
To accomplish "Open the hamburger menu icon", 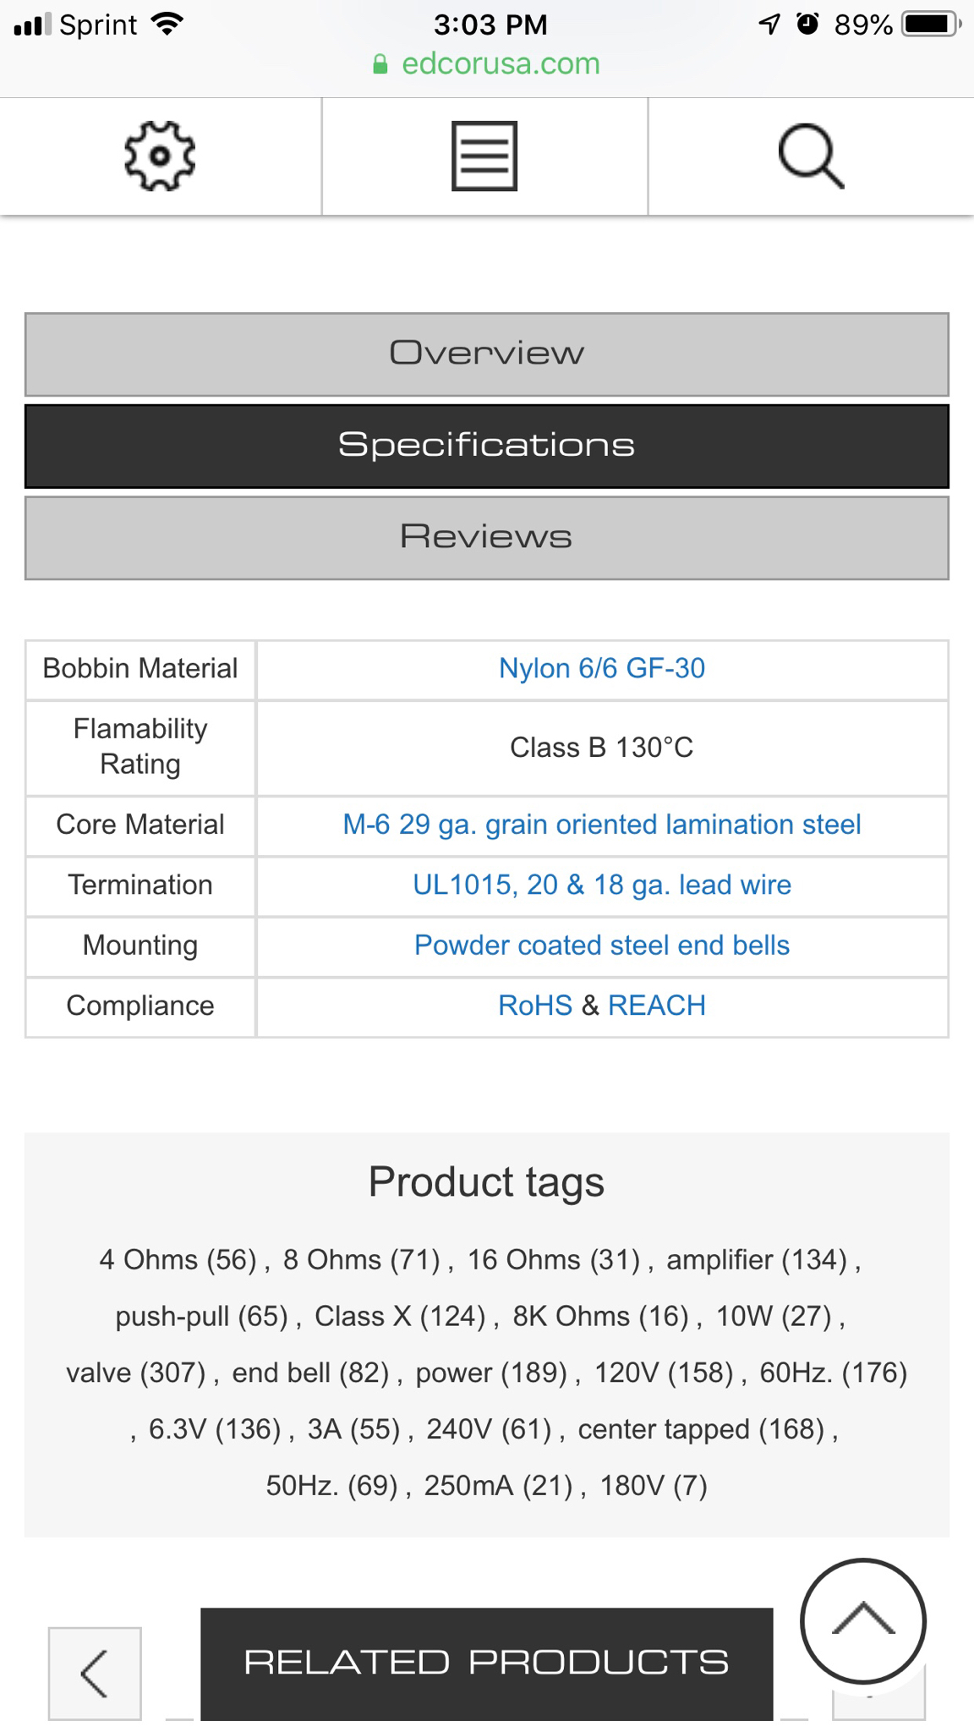I will [484, 156].
